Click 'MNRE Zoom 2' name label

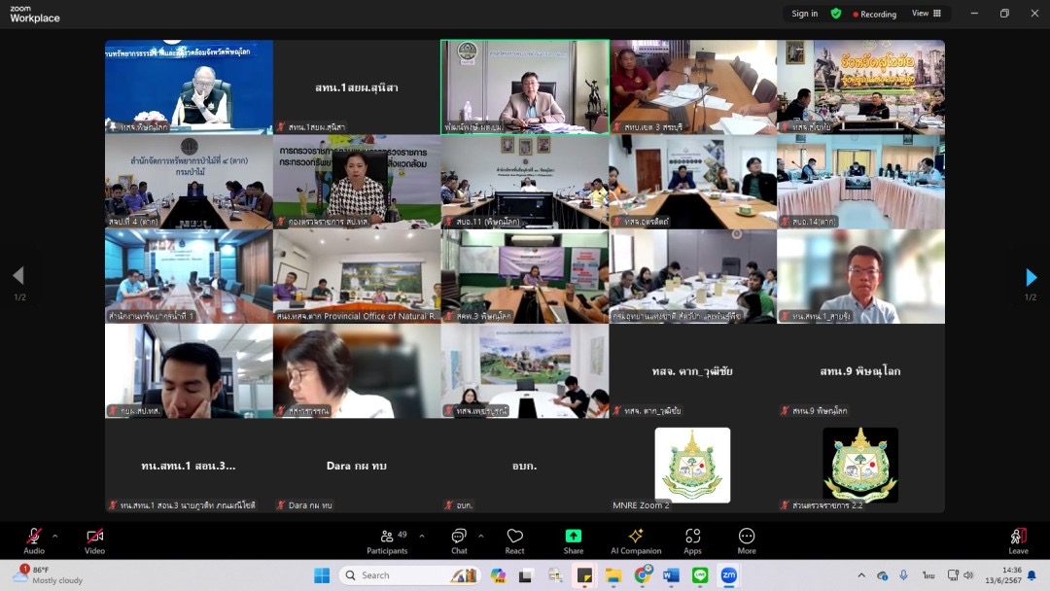(x=641, y=505)
